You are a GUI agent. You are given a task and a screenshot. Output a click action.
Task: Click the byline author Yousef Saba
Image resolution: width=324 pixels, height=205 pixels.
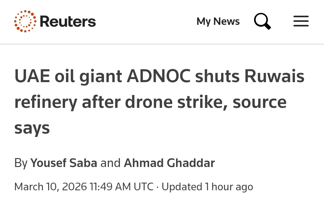64,162
